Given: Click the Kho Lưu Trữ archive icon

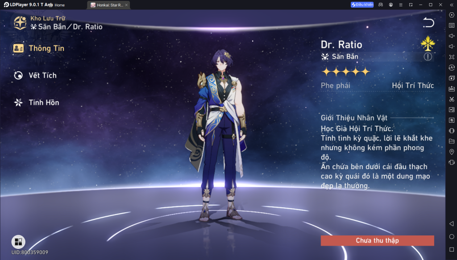Looking at the screenshot, I should click(20, 23).
